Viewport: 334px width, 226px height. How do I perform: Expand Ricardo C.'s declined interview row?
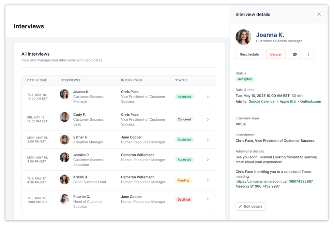click(x=208, y=199)
